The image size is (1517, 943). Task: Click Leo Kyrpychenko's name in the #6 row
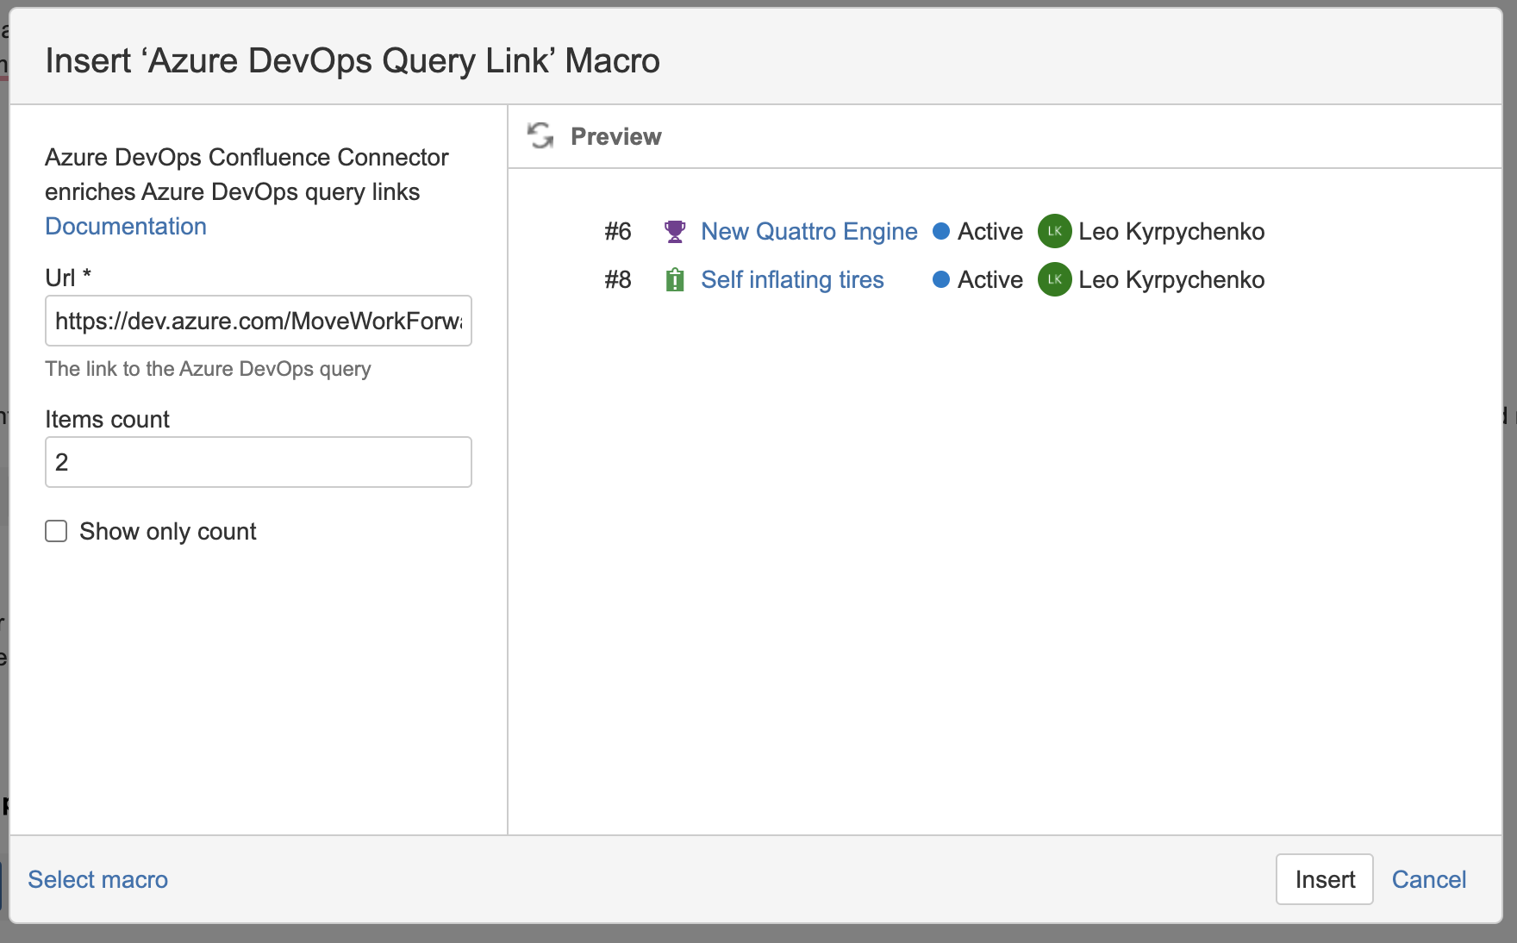(1171, 231)
